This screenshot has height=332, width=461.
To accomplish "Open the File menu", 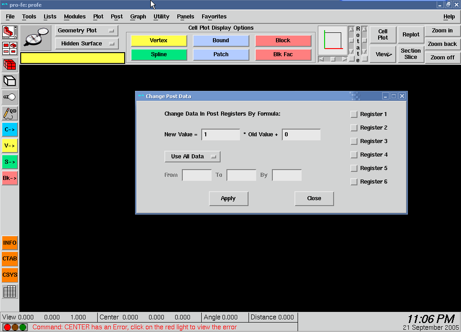I will (10, 17).
